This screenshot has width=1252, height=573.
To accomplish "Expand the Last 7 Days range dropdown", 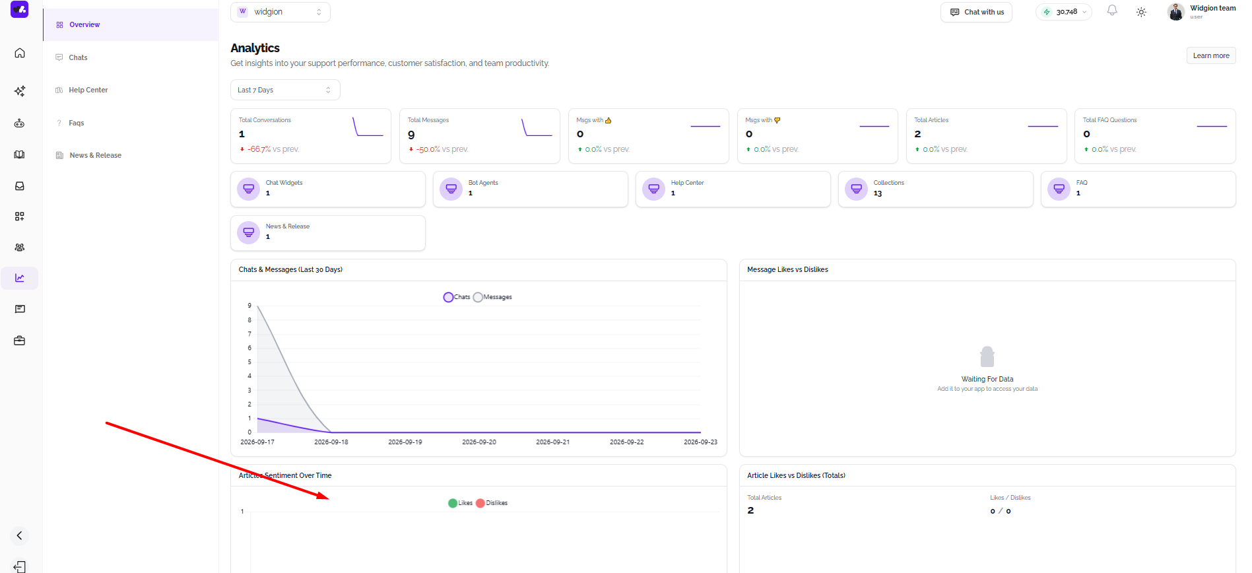I will [x=285, y=90].
